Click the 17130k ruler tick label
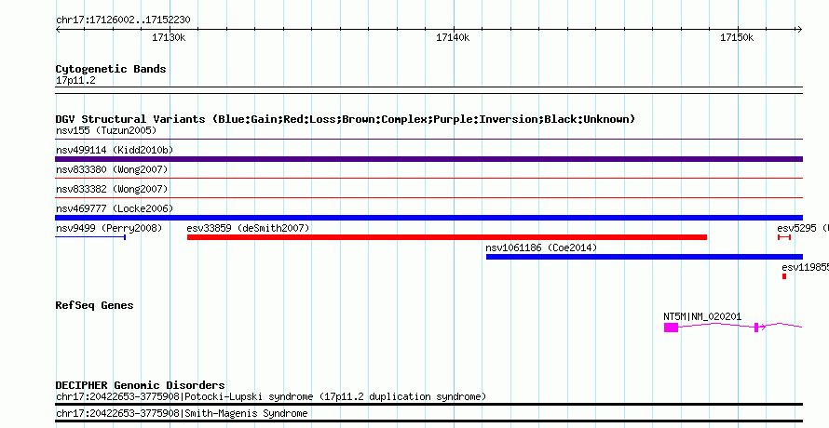 (x=170, y=37)
